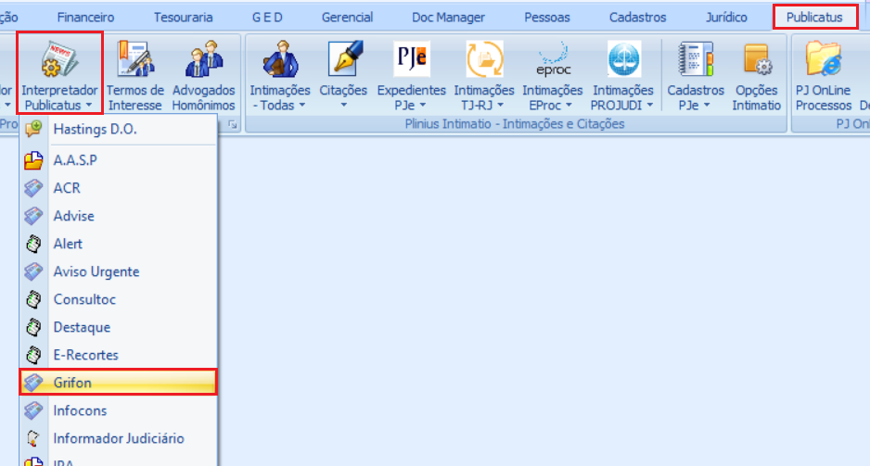
Task: Select Hastings D.O. from menu
Action: coord(118,129)
